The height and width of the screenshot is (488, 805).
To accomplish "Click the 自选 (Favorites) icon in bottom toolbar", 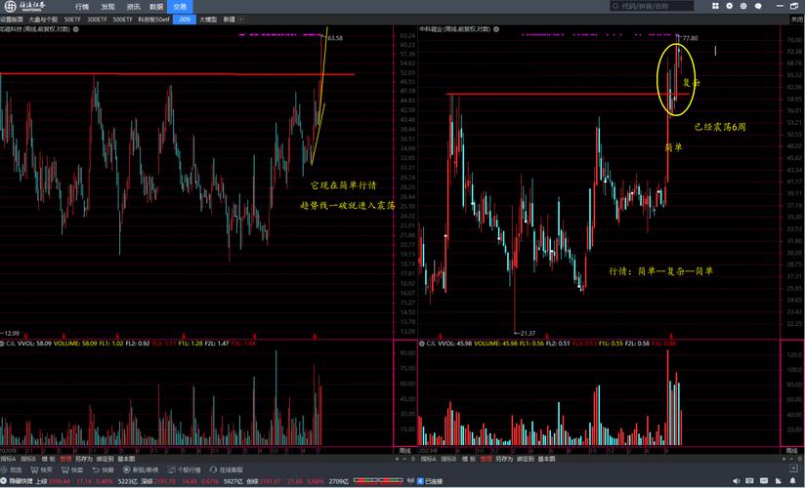I will (12, 469).
